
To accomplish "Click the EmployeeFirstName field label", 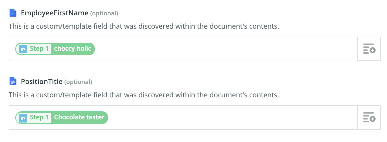I will 54,13.
